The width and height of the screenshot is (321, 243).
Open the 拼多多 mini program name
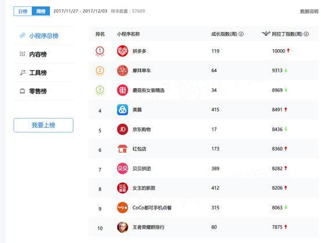(x=140, y=51)
